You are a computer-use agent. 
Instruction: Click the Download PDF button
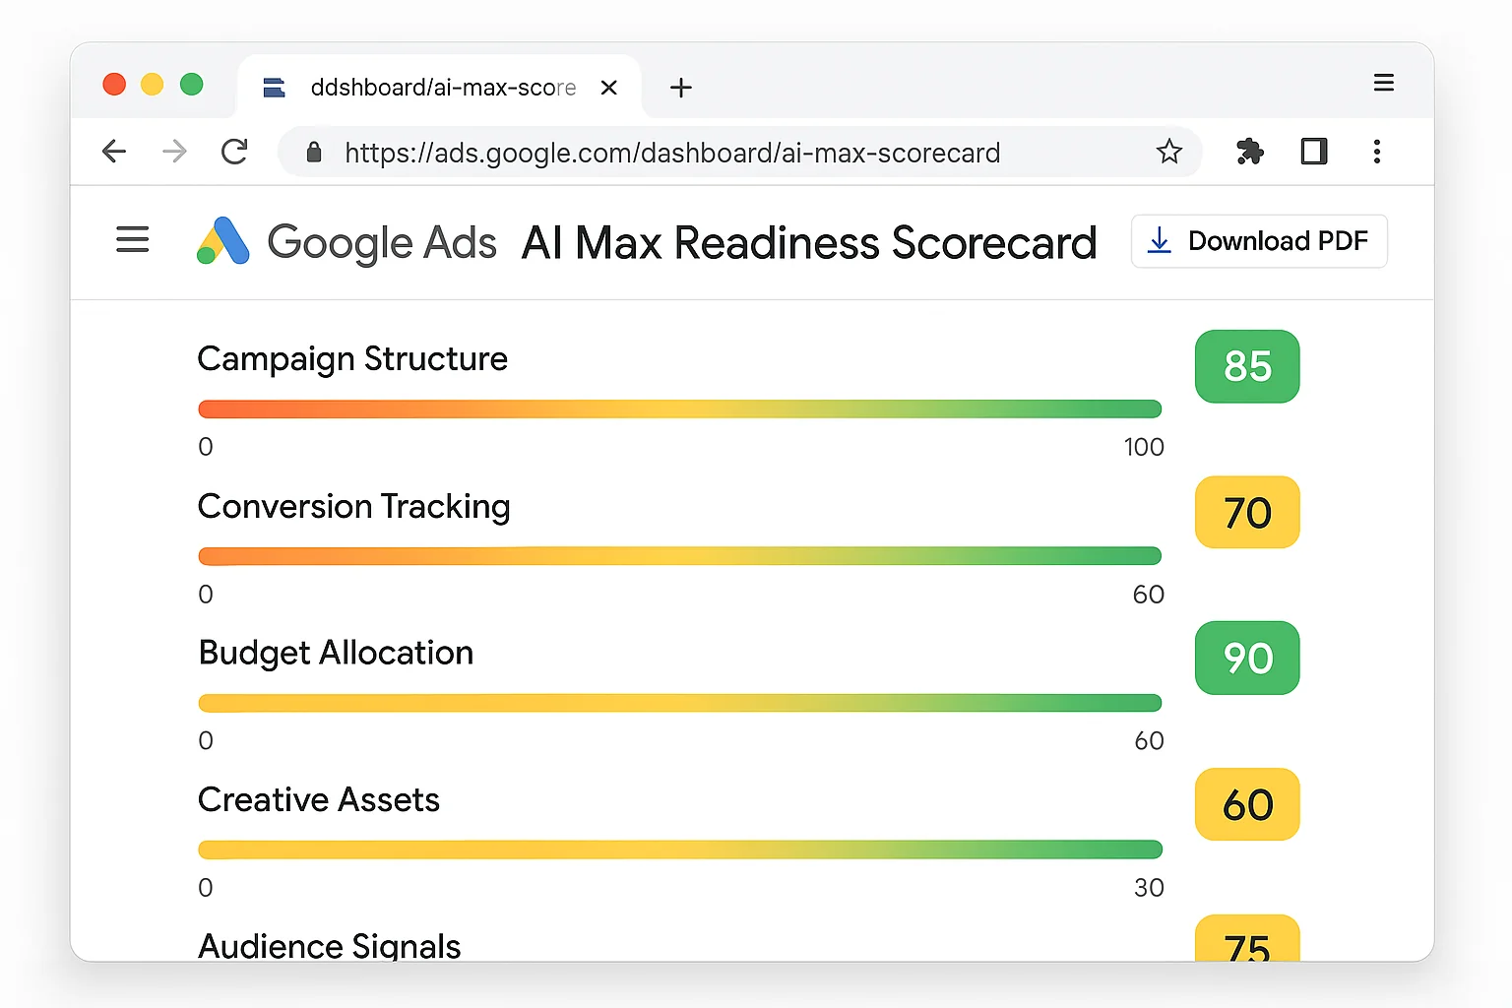[1259, 240]
